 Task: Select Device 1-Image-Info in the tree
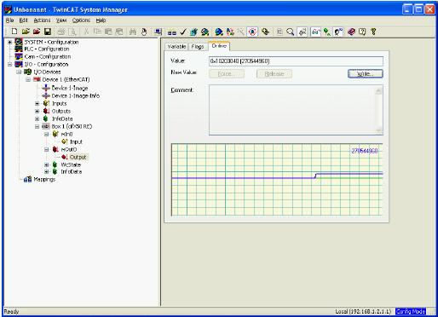coord(76,95)
